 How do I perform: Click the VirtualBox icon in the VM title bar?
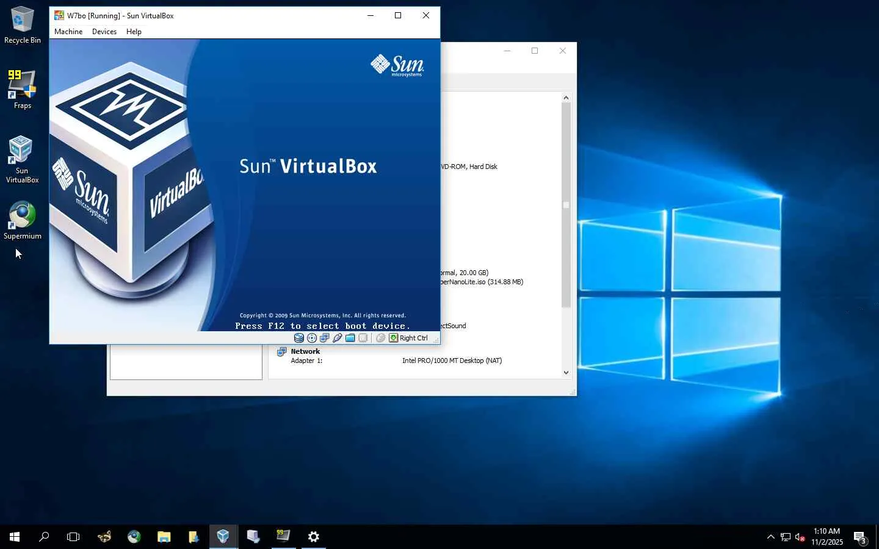pos(59,15)
